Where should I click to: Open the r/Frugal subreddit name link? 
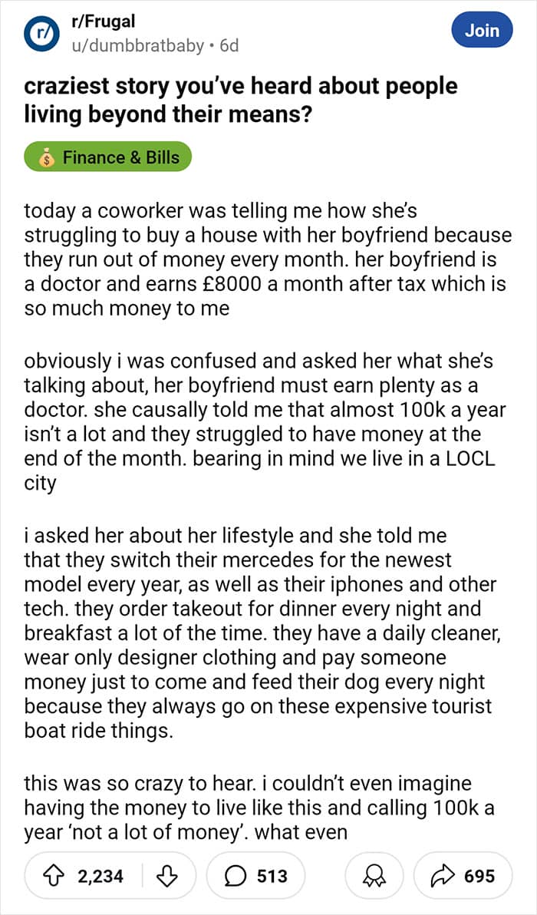click(x=102, y=22)
